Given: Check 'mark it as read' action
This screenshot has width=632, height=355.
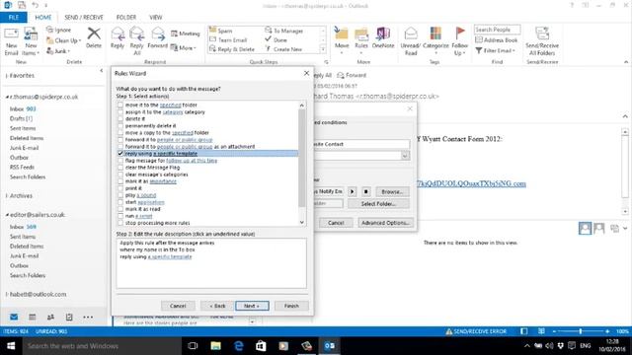Looking at the screenshot, I should 120,209.
